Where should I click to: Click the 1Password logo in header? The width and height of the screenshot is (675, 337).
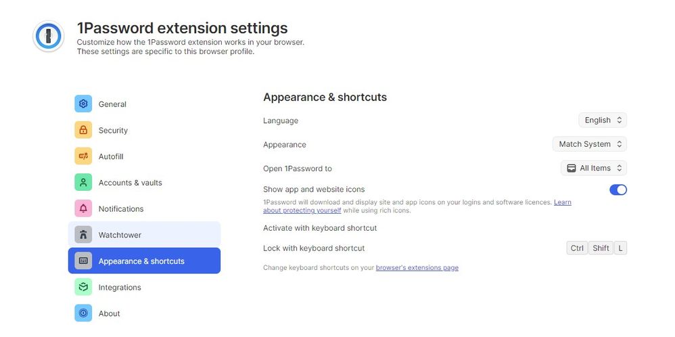click(49, 37)
